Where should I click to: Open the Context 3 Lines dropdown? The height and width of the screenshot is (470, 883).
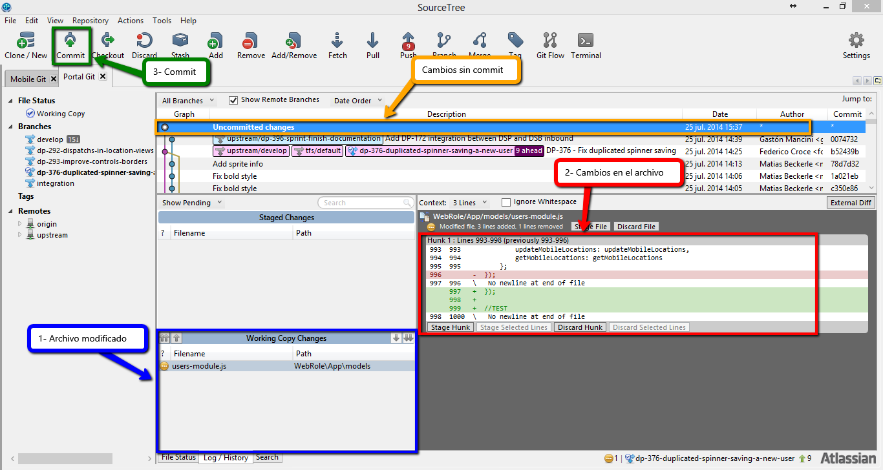469,203
